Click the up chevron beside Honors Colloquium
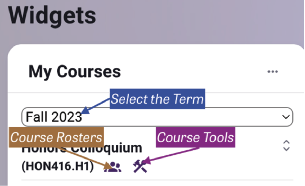This screenshot has height=186, width=305. tap(286, 142)
